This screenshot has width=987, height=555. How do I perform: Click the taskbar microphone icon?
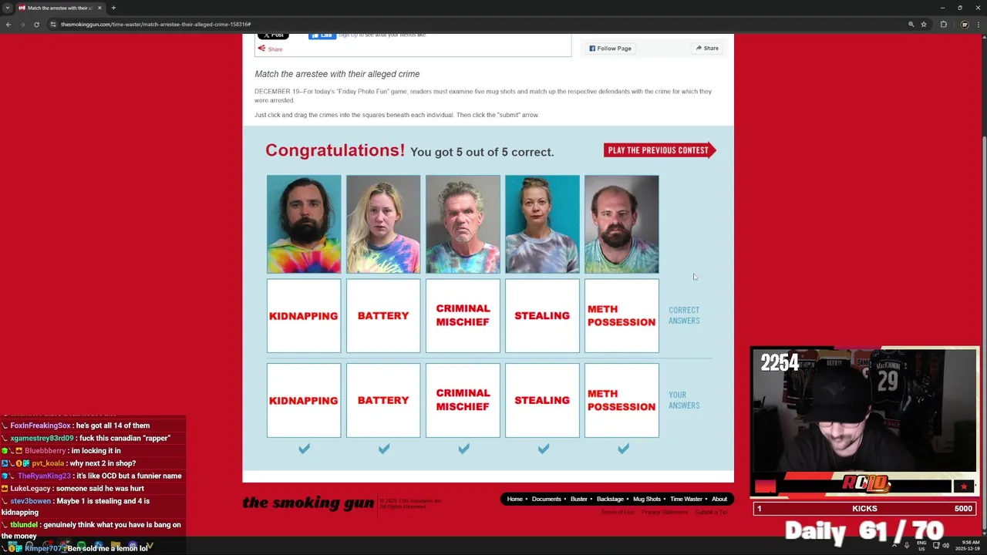[x=908, y=545]
